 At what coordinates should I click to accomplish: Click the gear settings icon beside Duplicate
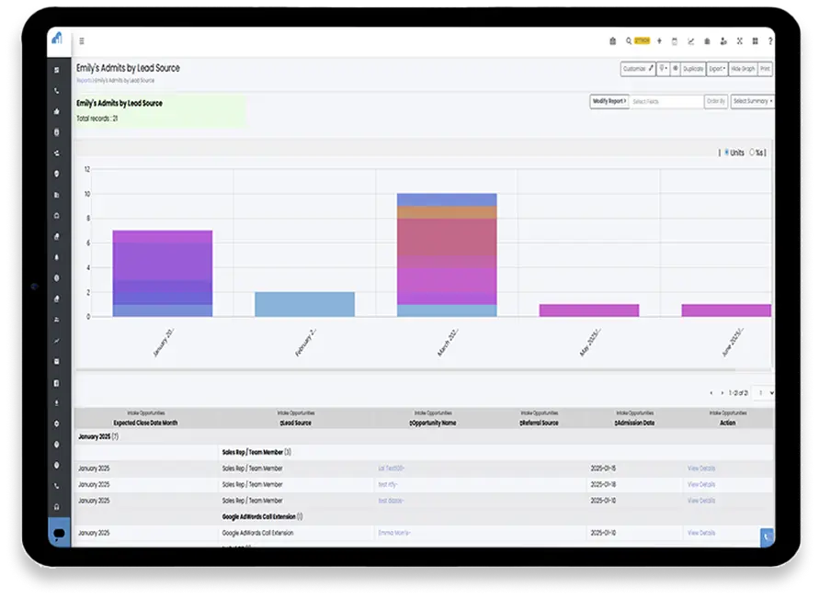[675, 69]
